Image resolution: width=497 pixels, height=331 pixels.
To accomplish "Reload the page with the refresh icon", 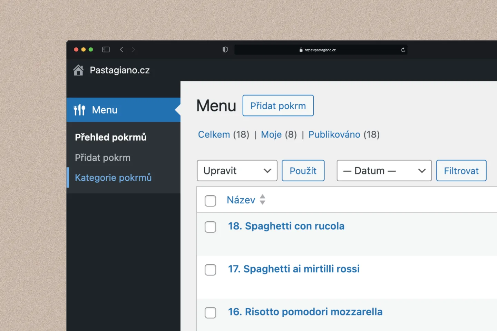I will [x=403, y=50].
